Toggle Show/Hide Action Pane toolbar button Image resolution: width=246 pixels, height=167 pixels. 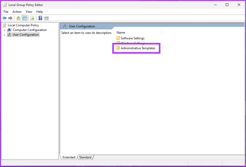[x=46, y=18]
